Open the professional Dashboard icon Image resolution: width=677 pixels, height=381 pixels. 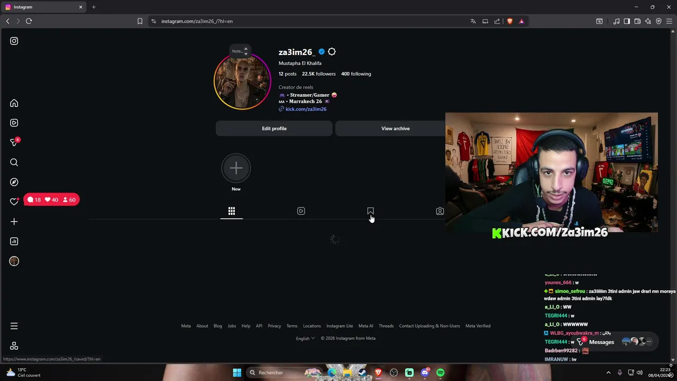14,241
